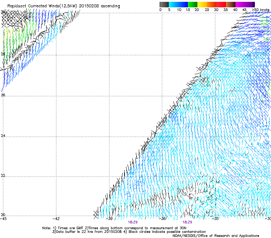
Task: Select the green 15-20 knots color band
Action: pos(193,4)
